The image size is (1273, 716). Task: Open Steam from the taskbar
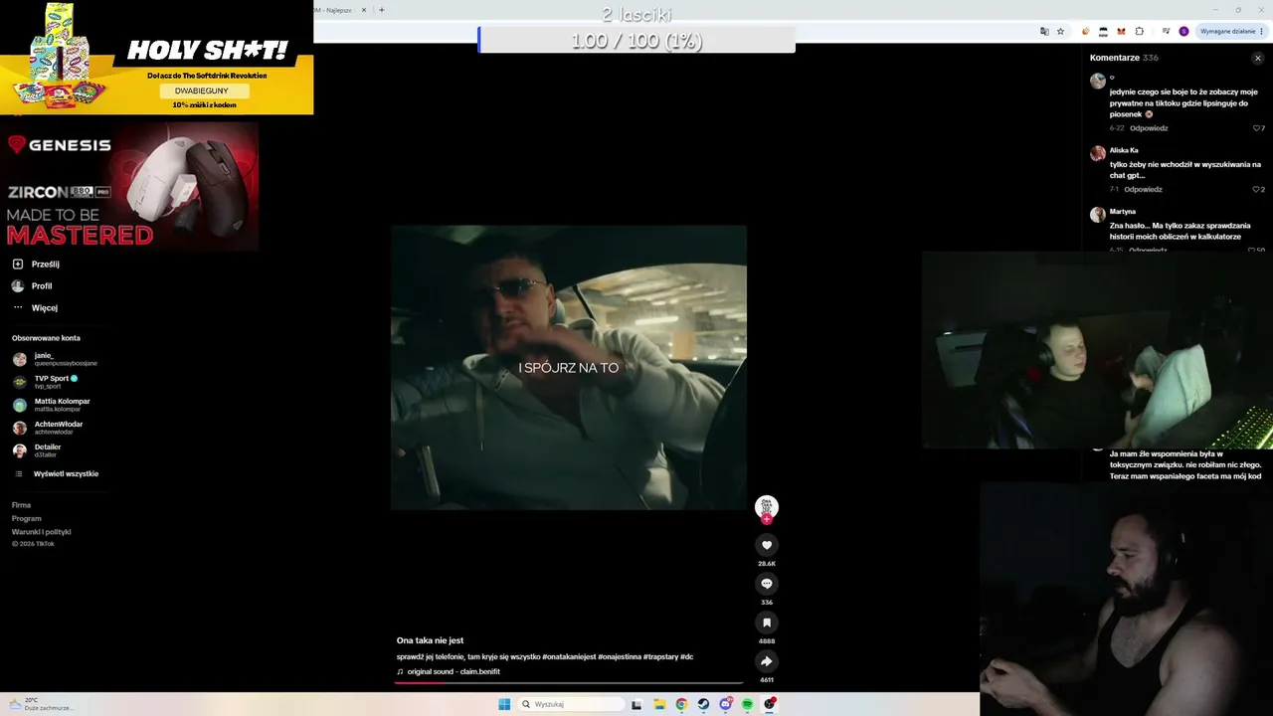pos(703,704)
